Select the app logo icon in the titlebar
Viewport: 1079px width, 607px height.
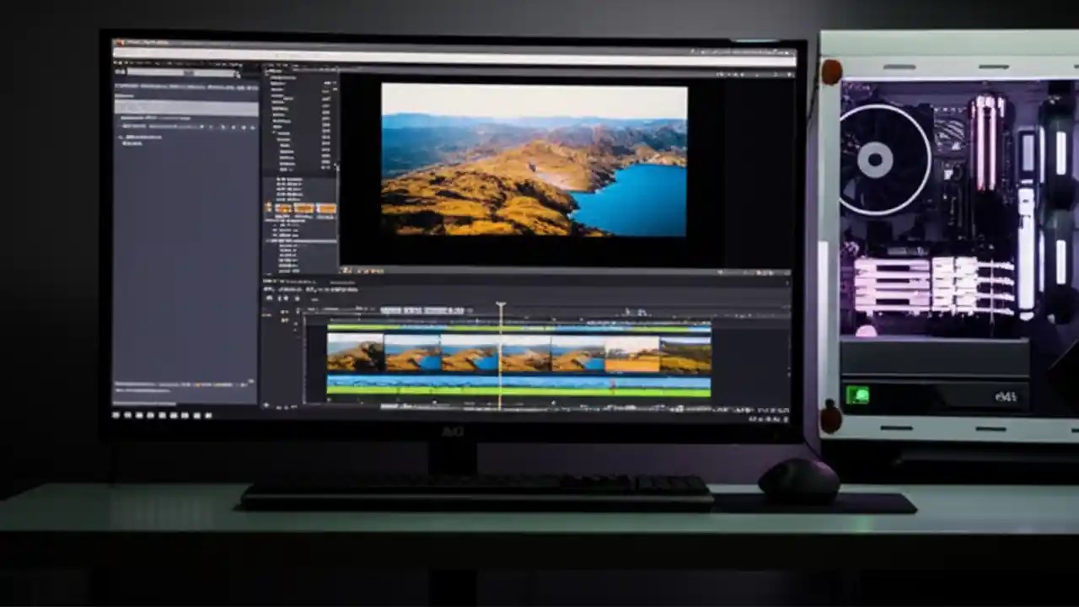pos(120,40)
